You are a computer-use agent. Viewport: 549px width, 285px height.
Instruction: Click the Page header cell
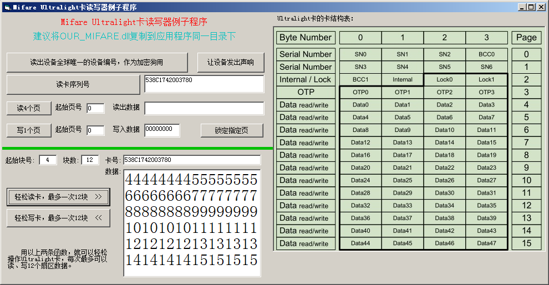click(x=527, y=38)
